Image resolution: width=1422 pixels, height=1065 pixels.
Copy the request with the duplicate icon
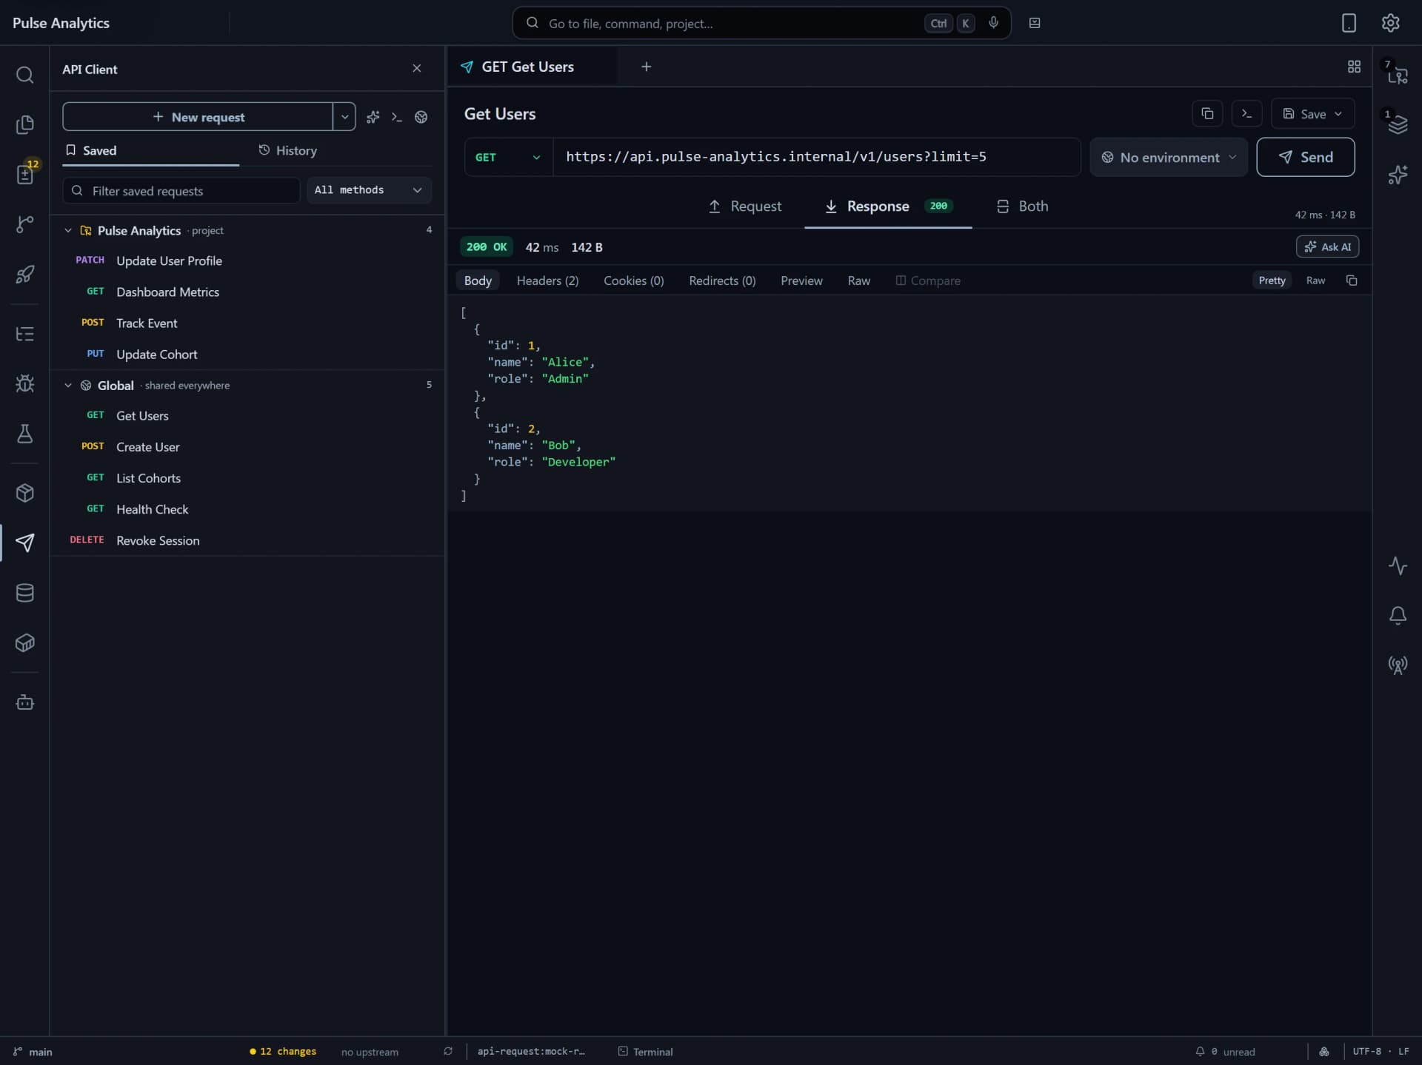tap(1207, 113)
